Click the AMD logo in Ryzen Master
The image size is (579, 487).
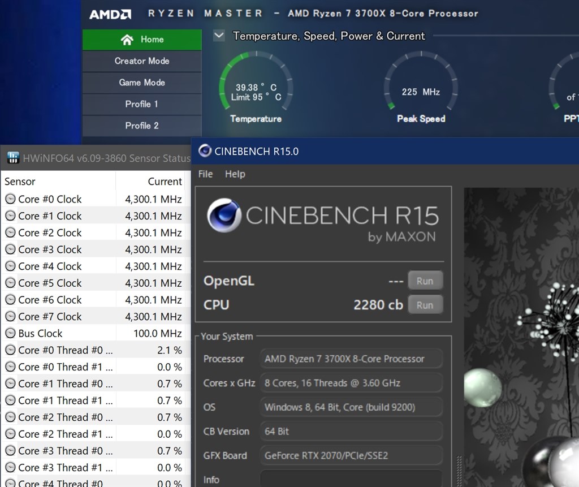coord(110,14)
